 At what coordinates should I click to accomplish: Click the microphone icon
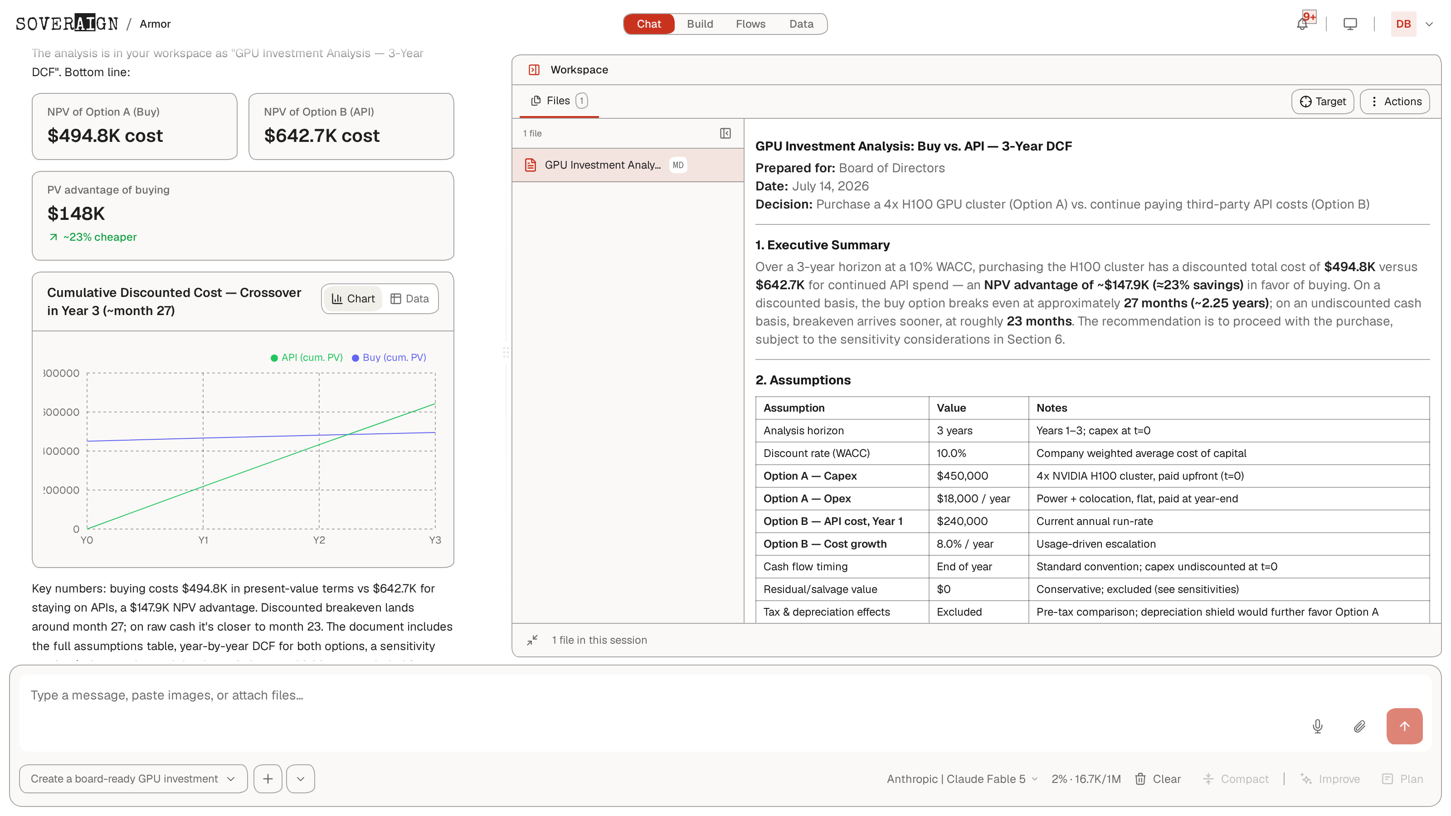click(1318, 726)
